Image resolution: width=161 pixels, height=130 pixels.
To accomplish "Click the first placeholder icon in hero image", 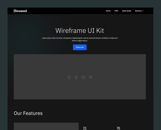I will pos(69,77).
